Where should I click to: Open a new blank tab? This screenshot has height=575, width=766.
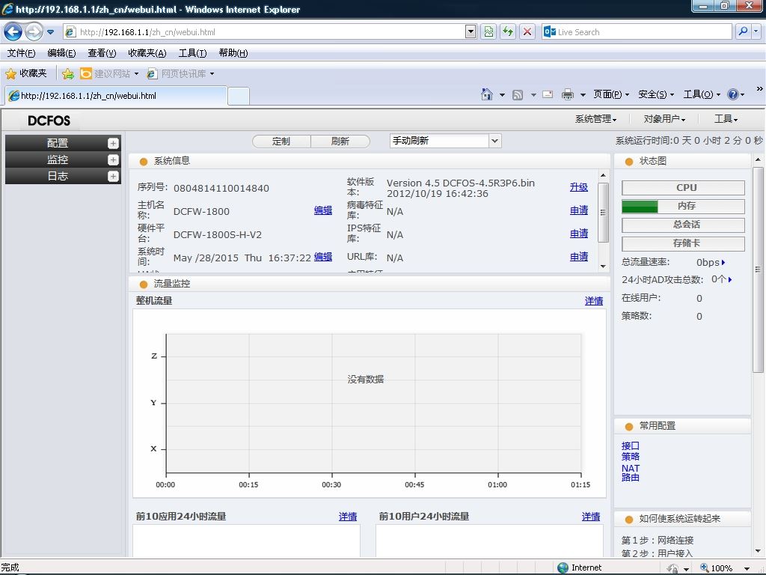pos(239,96)
